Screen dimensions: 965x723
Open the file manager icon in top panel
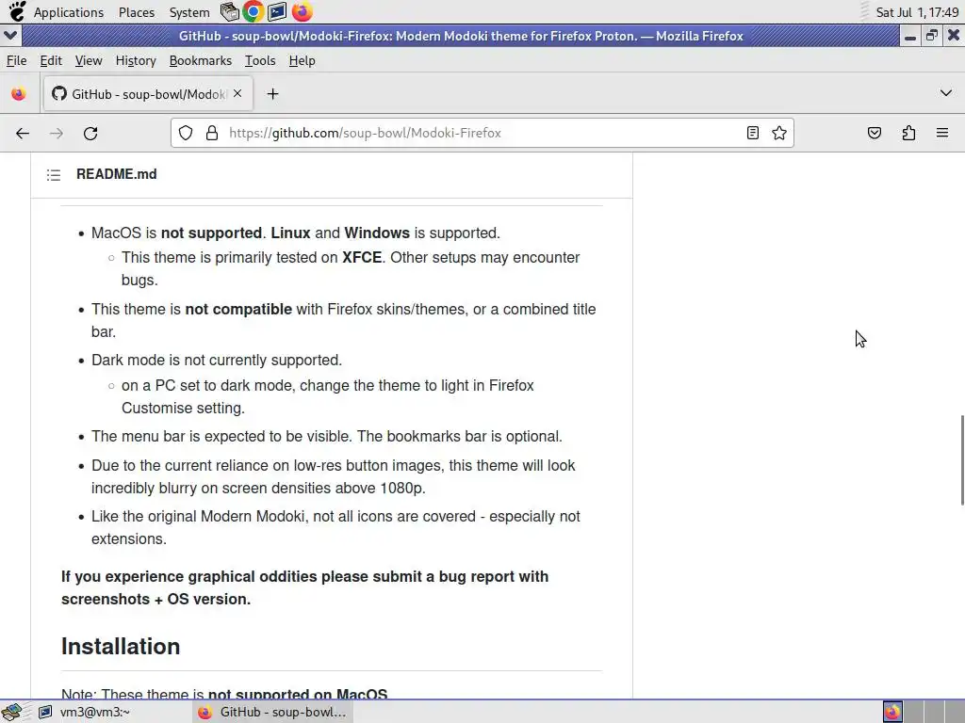[230, 11]
